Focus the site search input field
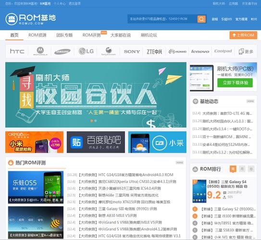Screen dimensions: 261x240 [x=162, y=19]
